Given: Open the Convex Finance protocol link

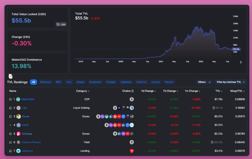Looking at the screenshot, I should (31, 142).
